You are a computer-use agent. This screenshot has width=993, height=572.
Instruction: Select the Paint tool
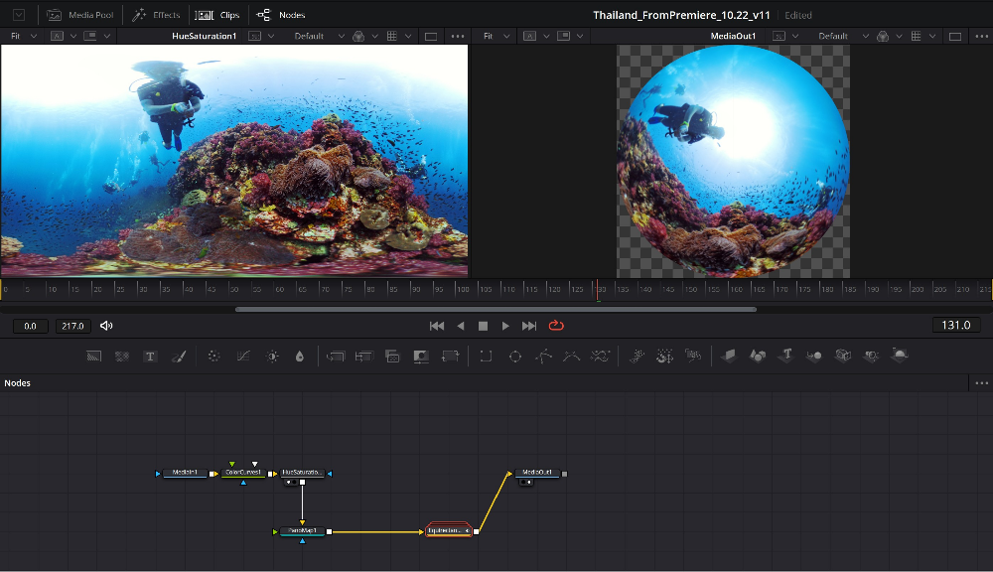click(x=180, y=356)
